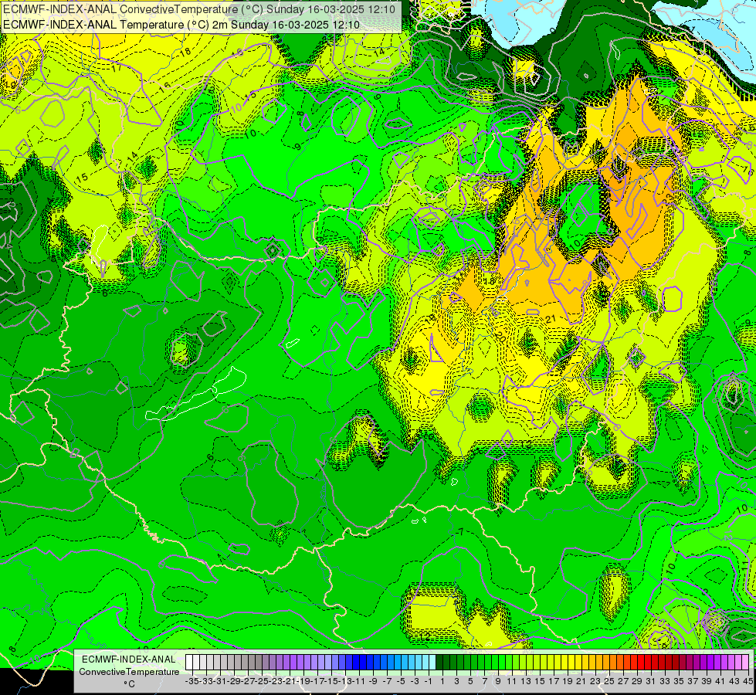Click the '7' contour label on map
This screenshot has width=756, height=695.
[461, 531]
